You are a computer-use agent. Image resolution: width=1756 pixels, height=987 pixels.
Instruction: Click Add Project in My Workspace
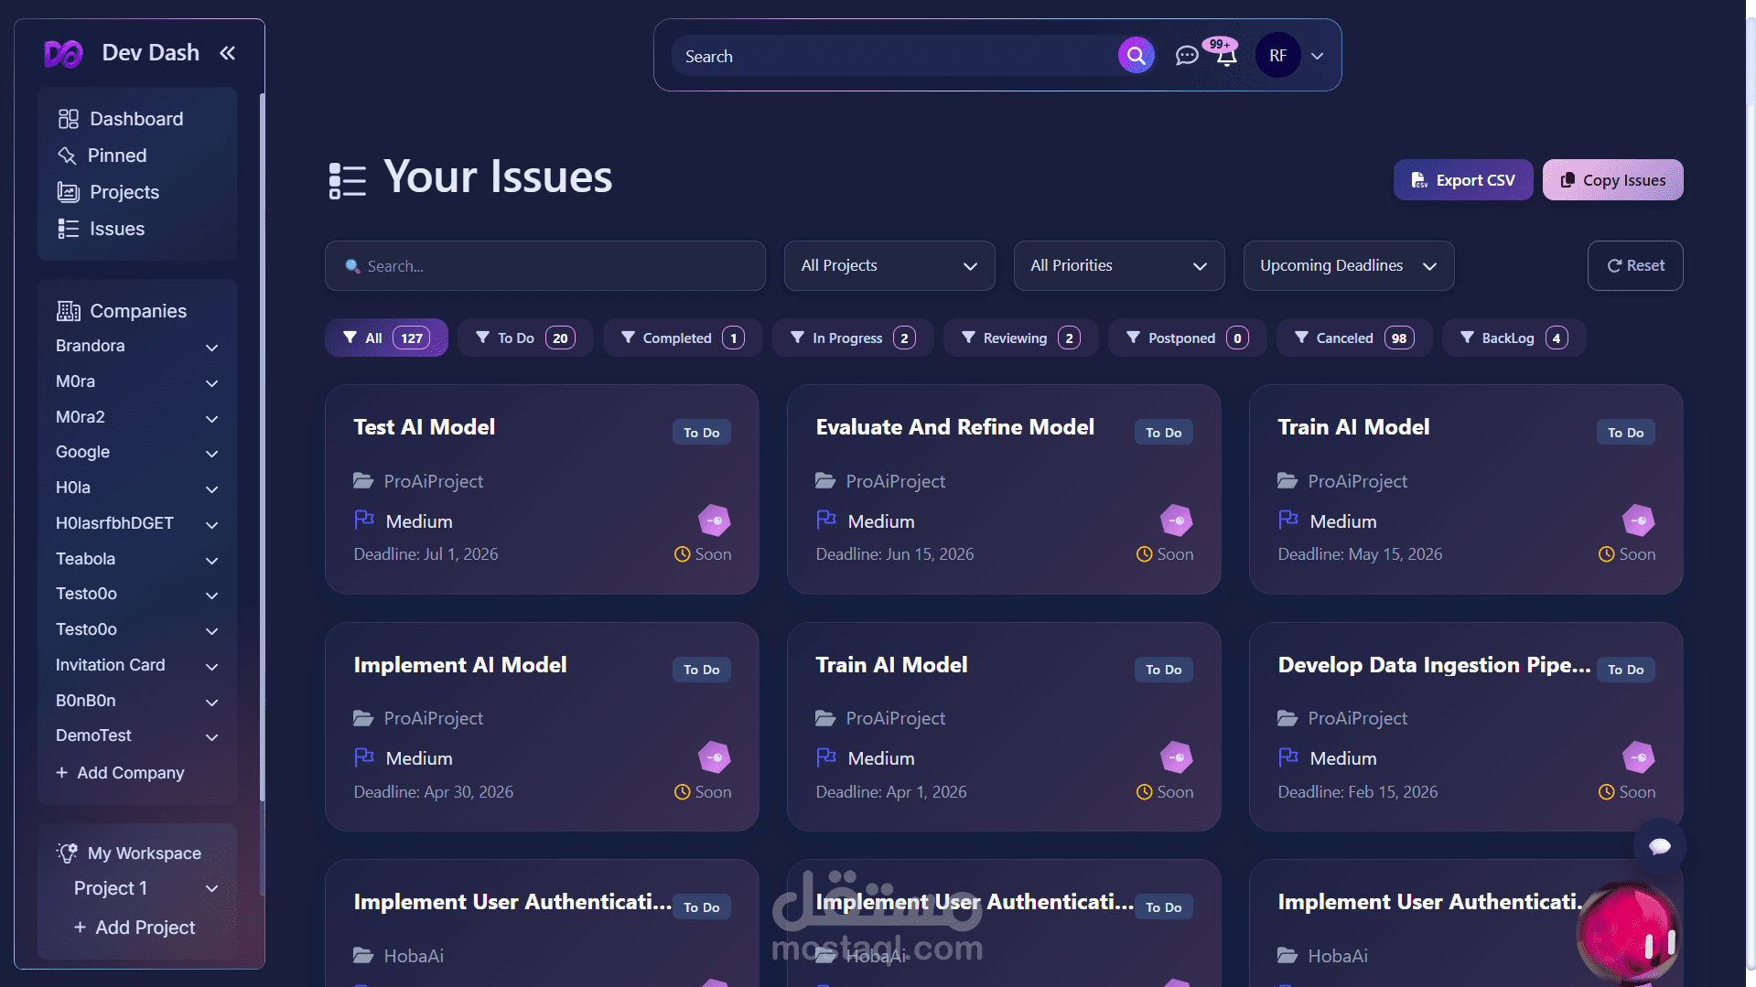click(x=135, y=928)
